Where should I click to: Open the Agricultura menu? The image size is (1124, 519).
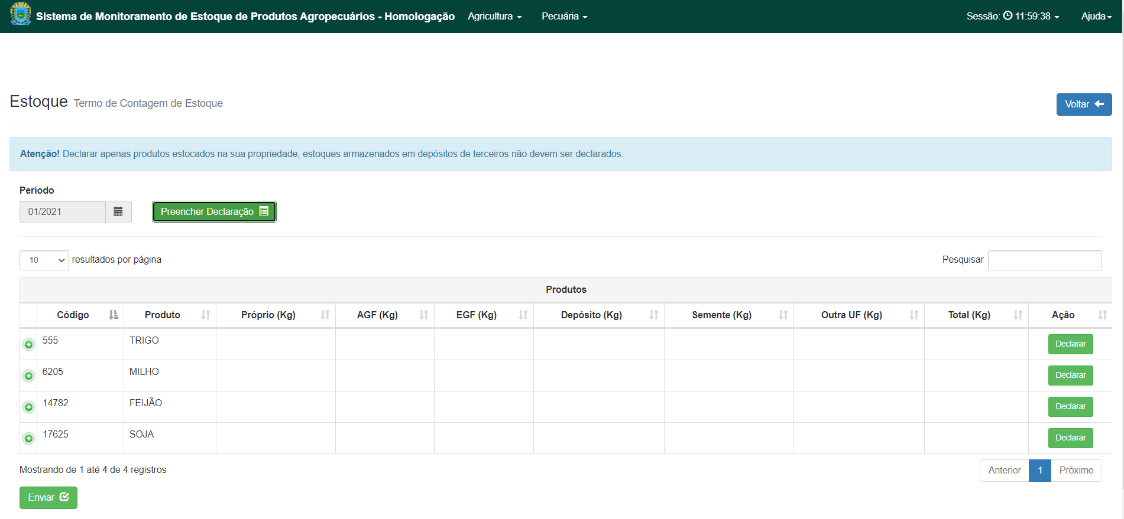pos(495,17)
